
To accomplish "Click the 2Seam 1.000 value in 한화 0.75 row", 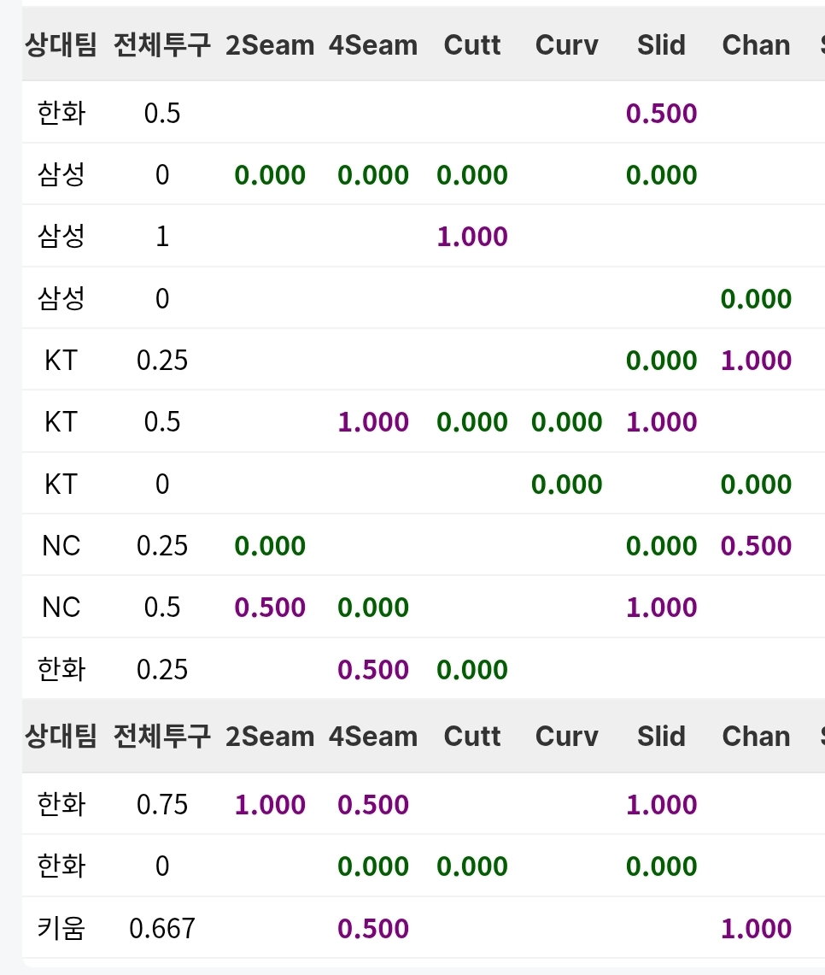I will click(x=270, y=804).
